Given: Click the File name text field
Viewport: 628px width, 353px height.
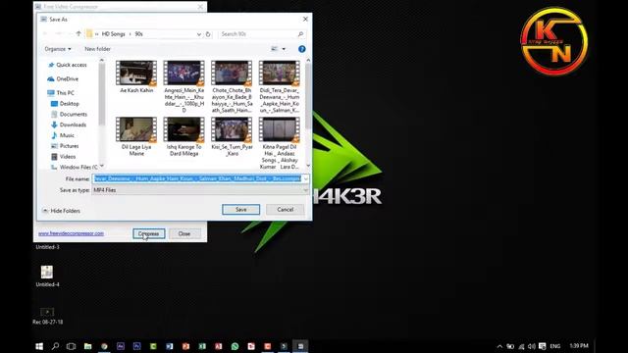Looking at the screenshot, I should point(197,178).
